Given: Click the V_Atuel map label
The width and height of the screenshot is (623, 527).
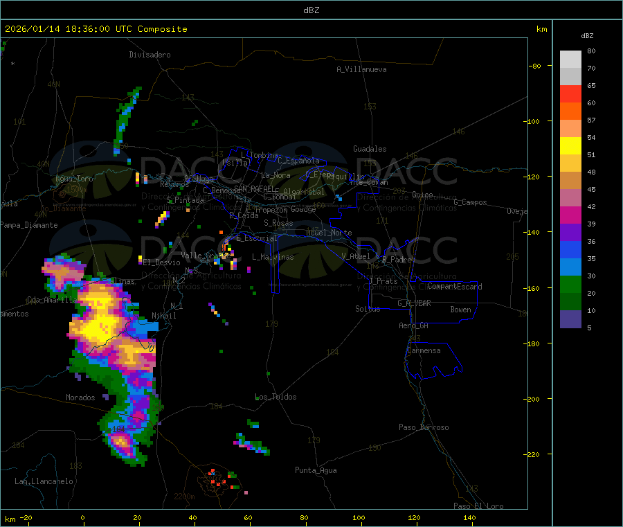Looking at the screenshot, I should point(356,256).
